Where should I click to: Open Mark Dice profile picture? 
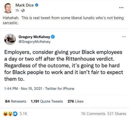click(8, 8)
